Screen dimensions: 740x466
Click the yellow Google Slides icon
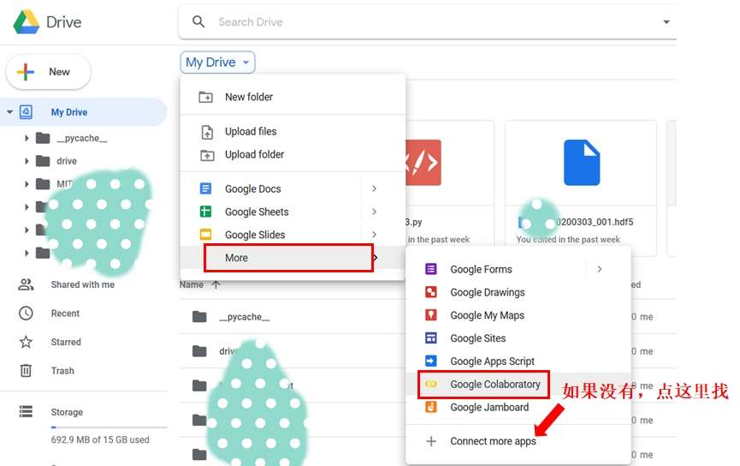(x=206, y=235)
